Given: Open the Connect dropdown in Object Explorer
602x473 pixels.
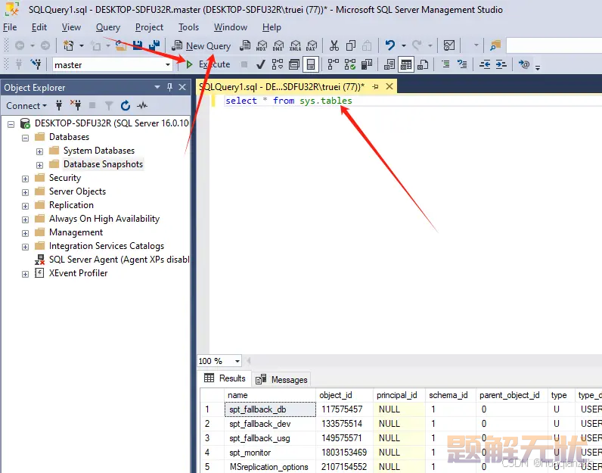Looking at the screenshot, I should pos(26,105).
